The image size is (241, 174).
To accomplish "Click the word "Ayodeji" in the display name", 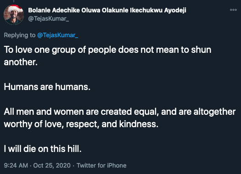I will coord(175,11).
